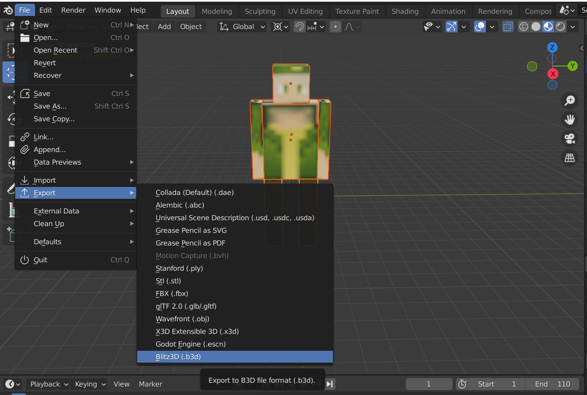
Task: Open the Keying dropdown in timeline
Action: (90, 384)
